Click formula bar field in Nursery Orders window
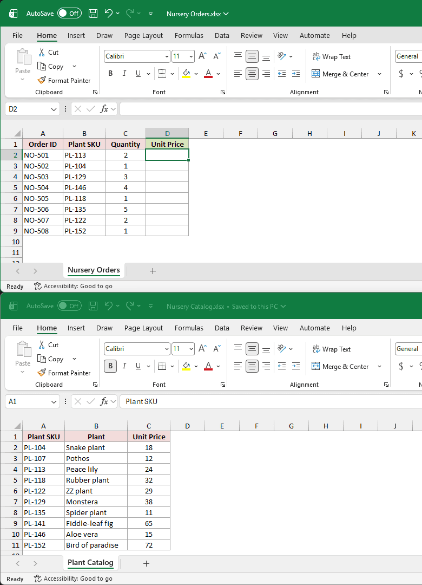The width and height of the screenshot is (422, 585). (271, 109)
